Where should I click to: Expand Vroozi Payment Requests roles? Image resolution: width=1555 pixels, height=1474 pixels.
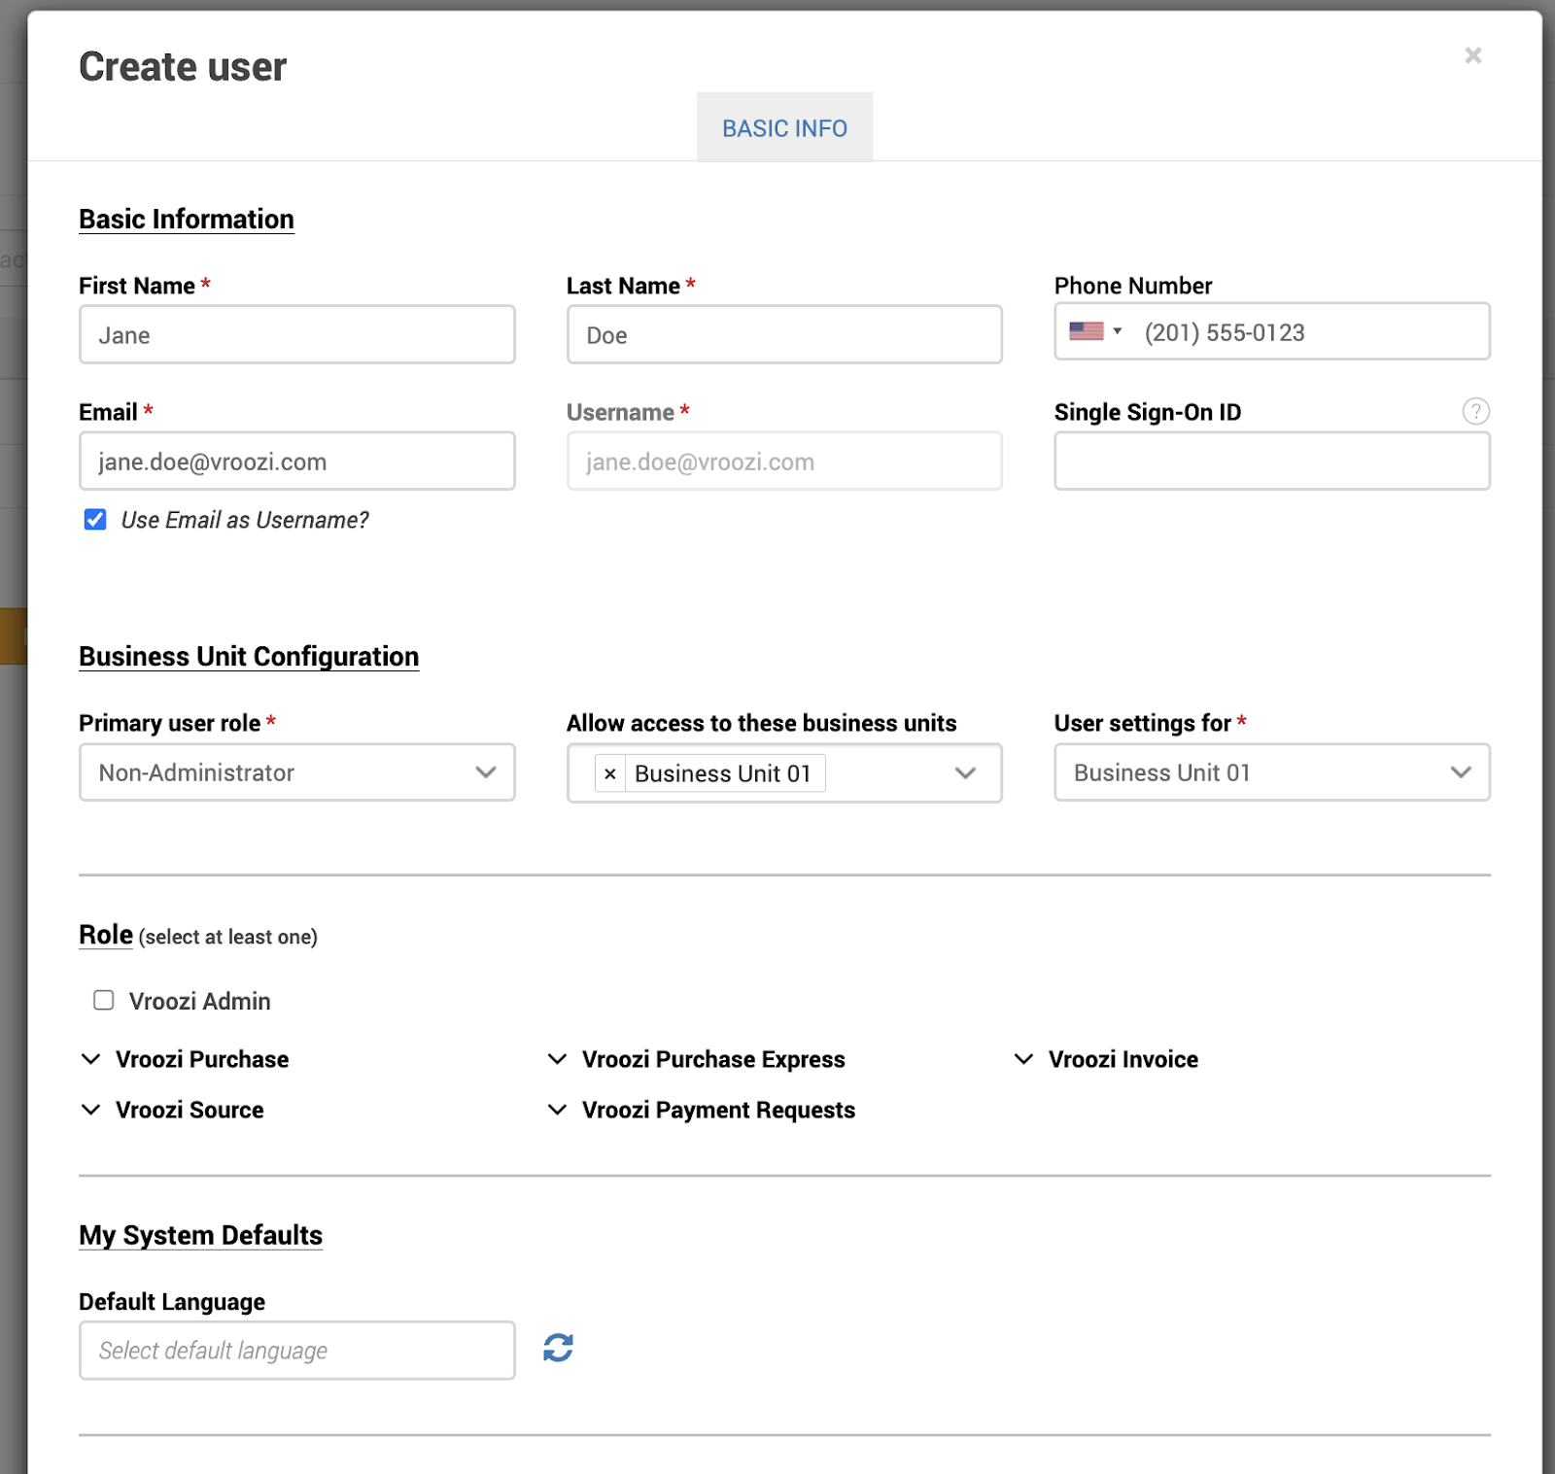[701, 1110]
